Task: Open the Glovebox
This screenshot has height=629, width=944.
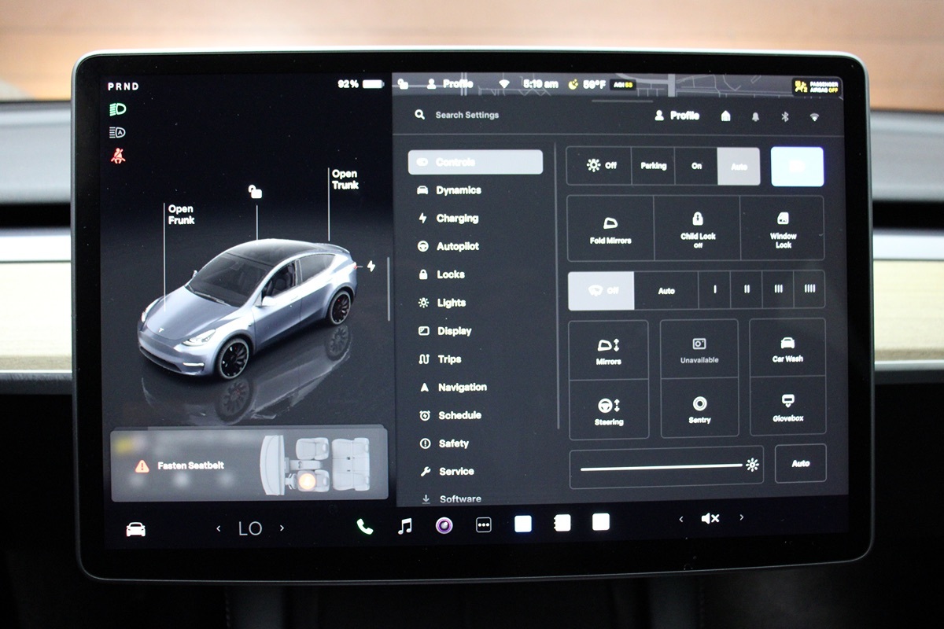Action: click(x=787, y=407)
